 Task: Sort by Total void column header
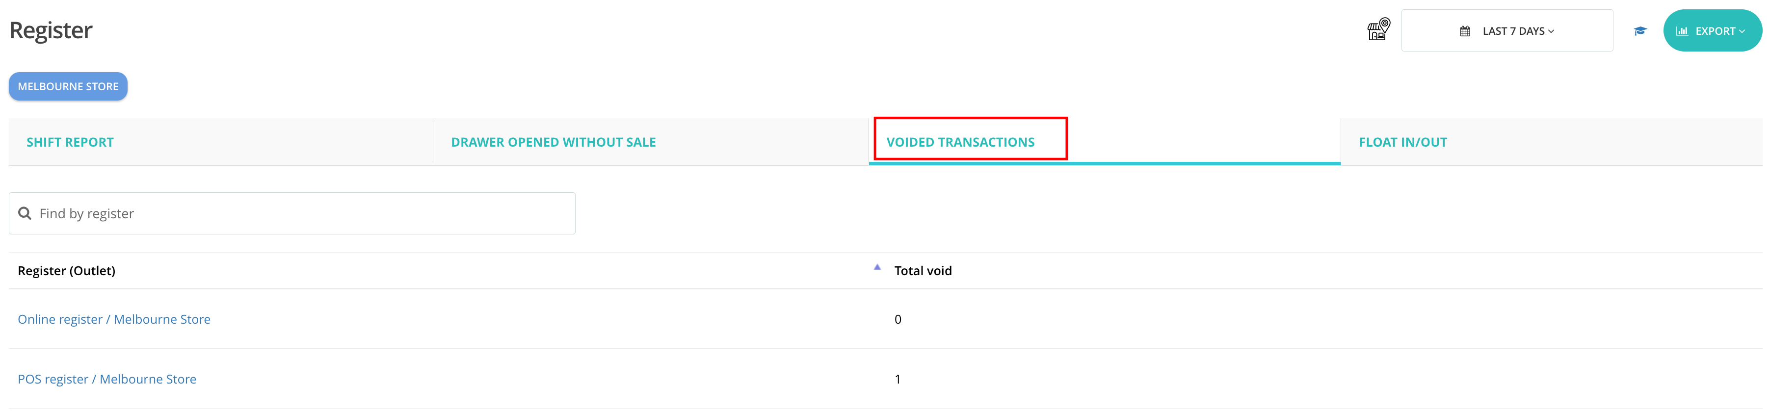pos(923,271)
